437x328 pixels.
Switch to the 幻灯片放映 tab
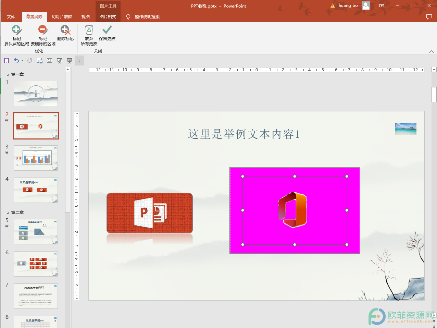click(x=62, y=17)
